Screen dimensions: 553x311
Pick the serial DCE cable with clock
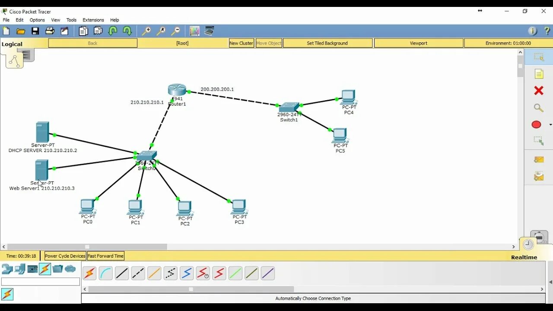pos(203,273)
